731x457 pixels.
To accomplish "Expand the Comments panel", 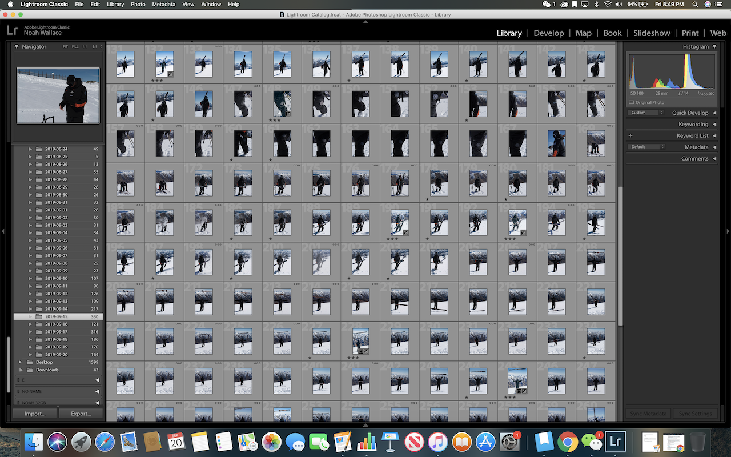I will (x=714, y=159).
